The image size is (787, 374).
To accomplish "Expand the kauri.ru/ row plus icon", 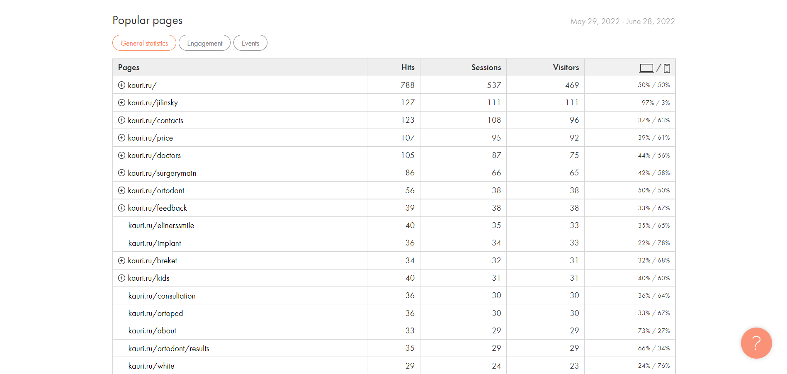I will coord(121,85).
